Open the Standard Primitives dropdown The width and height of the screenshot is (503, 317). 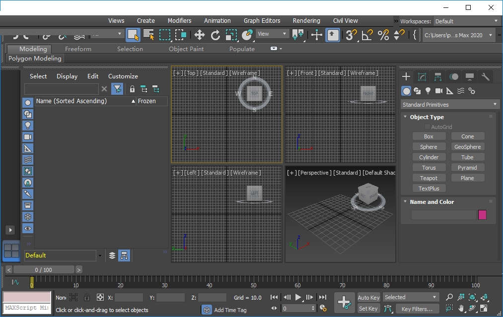449,105
